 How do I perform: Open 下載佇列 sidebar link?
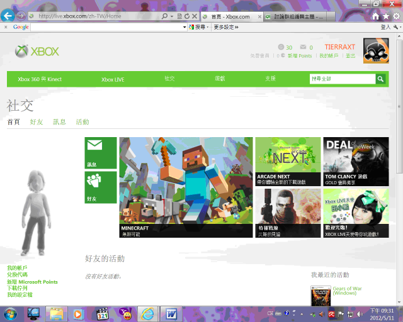(x=17, y=288)
